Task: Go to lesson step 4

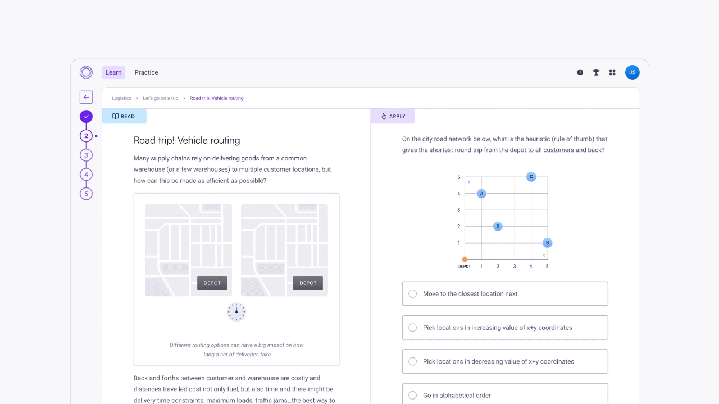Action: [x=86, y=175]
